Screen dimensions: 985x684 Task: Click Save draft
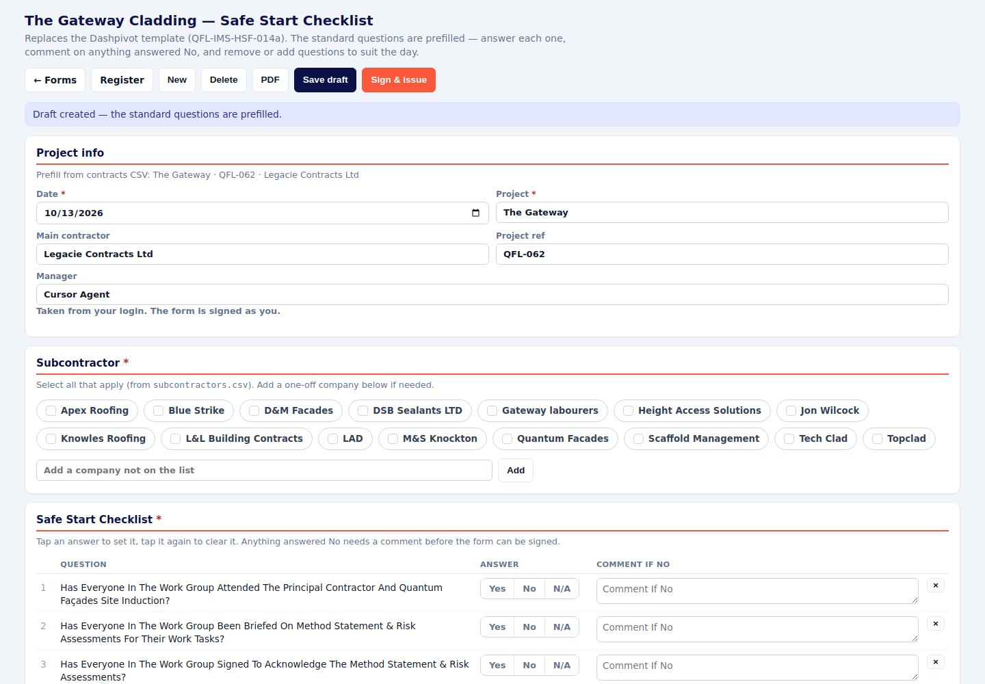[325, 80]
